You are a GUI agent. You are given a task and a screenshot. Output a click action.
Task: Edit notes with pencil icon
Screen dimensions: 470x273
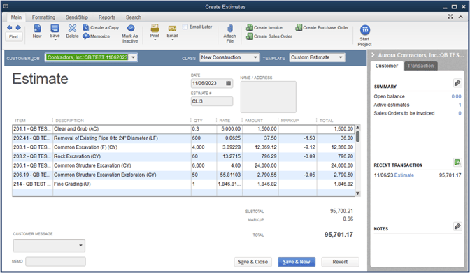click(457, 226)
